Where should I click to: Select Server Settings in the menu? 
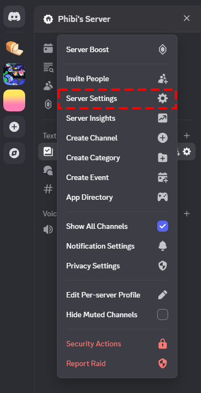tap(117, 98)
